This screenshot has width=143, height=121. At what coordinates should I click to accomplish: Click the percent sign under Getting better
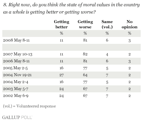62,33
